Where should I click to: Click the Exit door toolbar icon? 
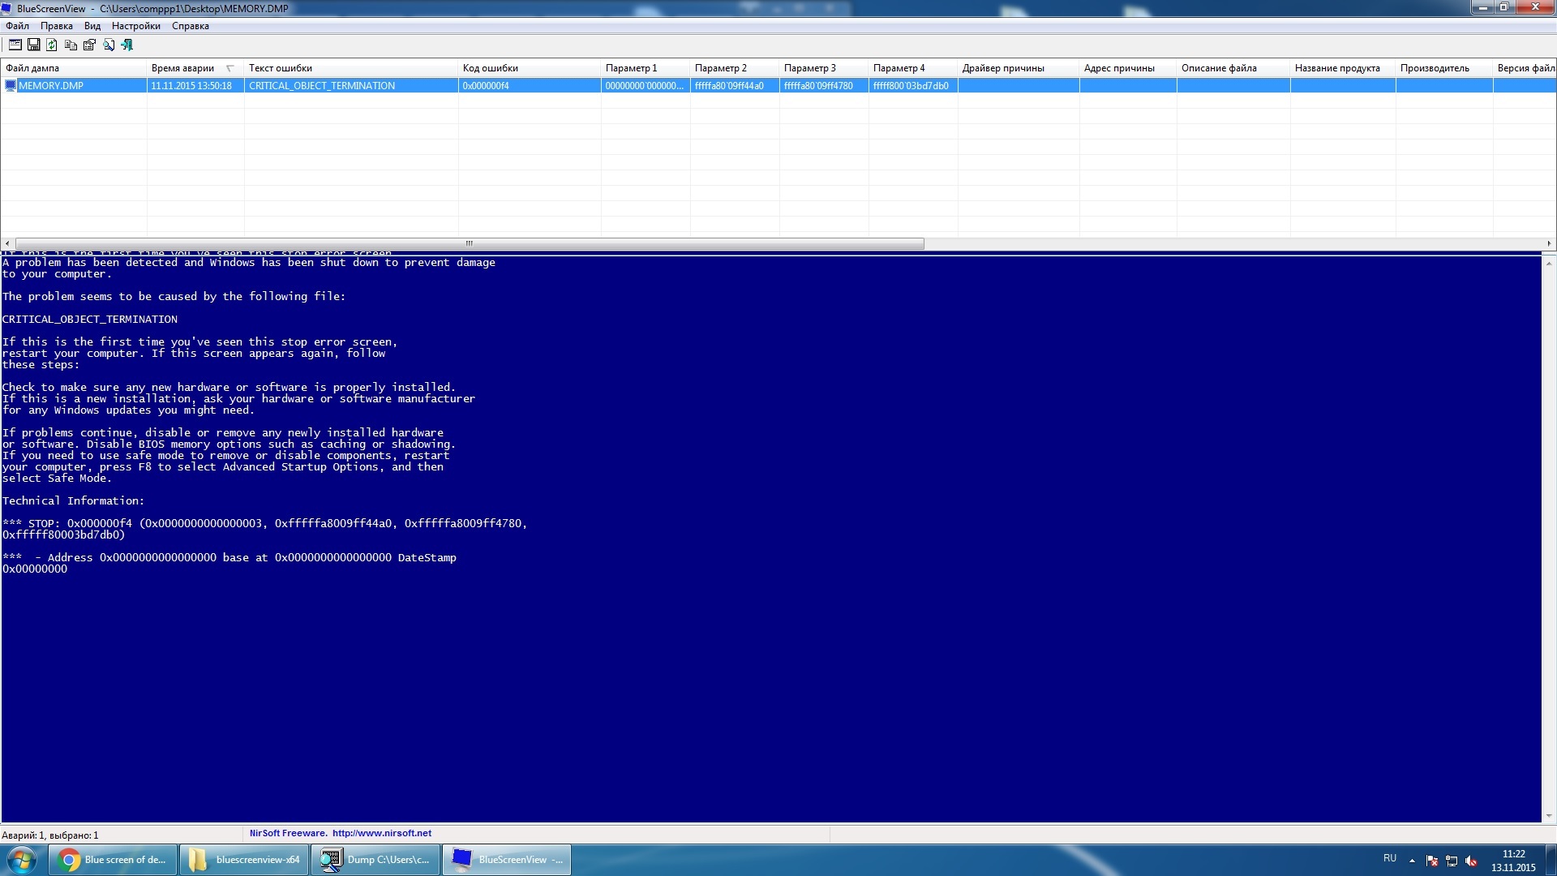(127, 45)
